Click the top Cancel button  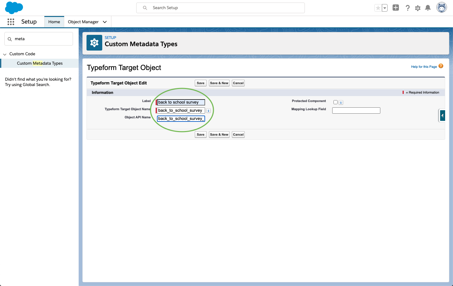click(x=238, y=83)
